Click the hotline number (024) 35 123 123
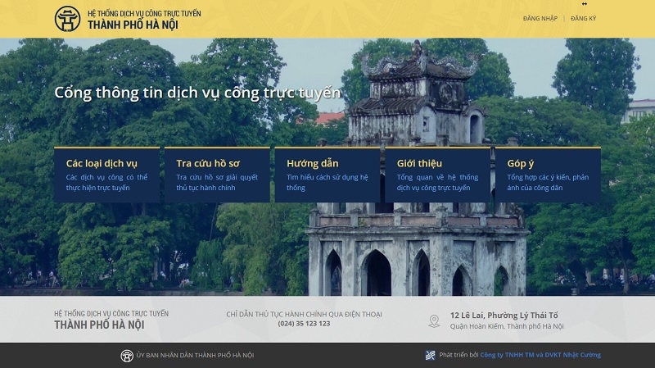 304,324
